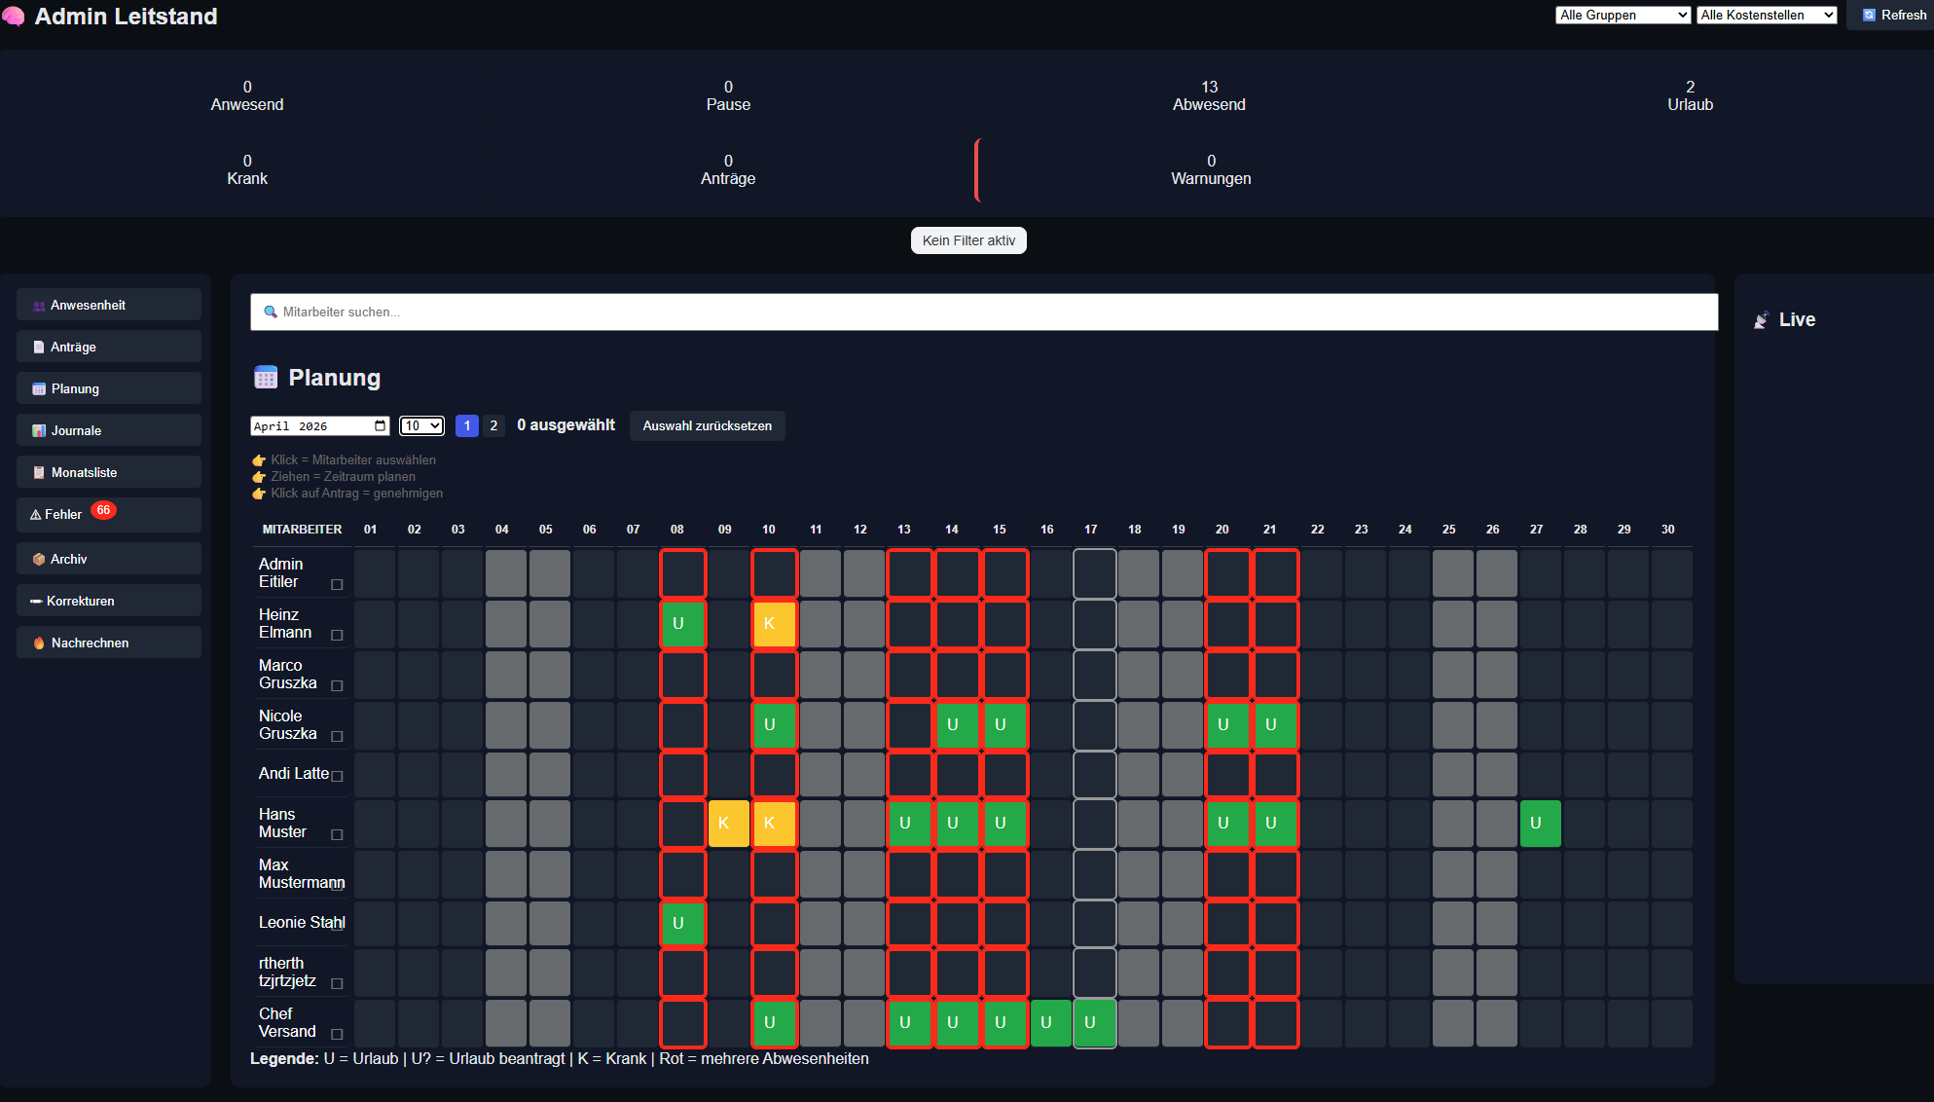Select the checkbox beside Heinz Elmann
Screen dimensions: 1934x1102
[337, 636]
